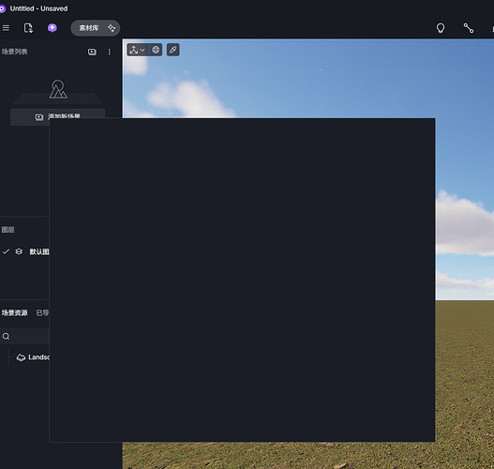Viewport: 494px width, 469px height.
Task: Click the import file icon
Action: 28,28
